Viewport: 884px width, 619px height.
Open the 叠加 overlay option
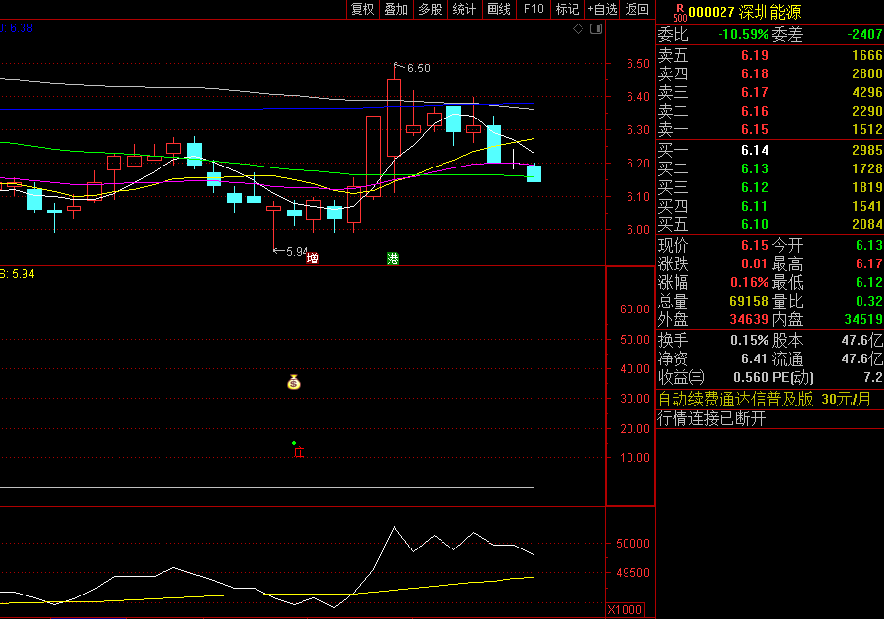point(395,9)
